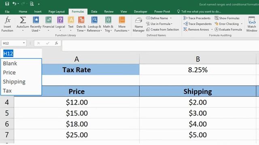The width and height of the screenshot is (259, 145).
Task: Click Trace Dependents
Action: [197, 24]
